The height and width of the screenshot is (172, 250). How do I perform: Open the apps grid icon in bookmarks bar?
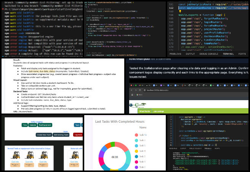click(132, 95)
